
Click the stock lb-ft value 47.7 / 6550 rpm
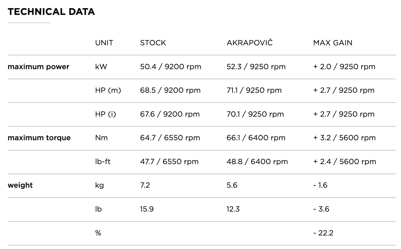tap(169, 162)
